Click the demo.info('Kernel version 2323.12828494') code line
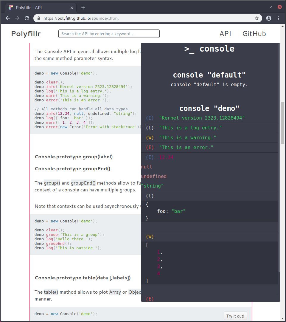The height and width of the screenshot is (322, 286). [83, 87]
